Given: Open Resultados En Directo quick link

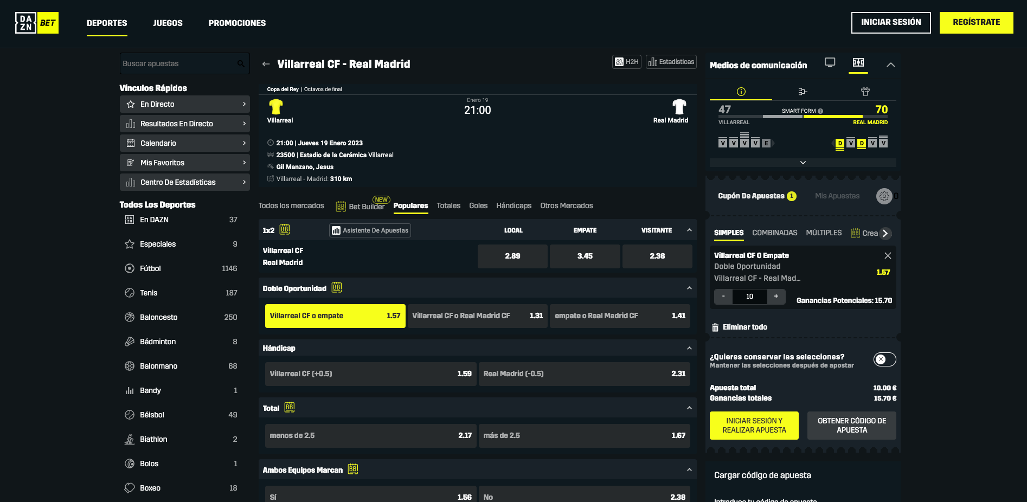Looking at the screenshot, I should tap(185, 124).
